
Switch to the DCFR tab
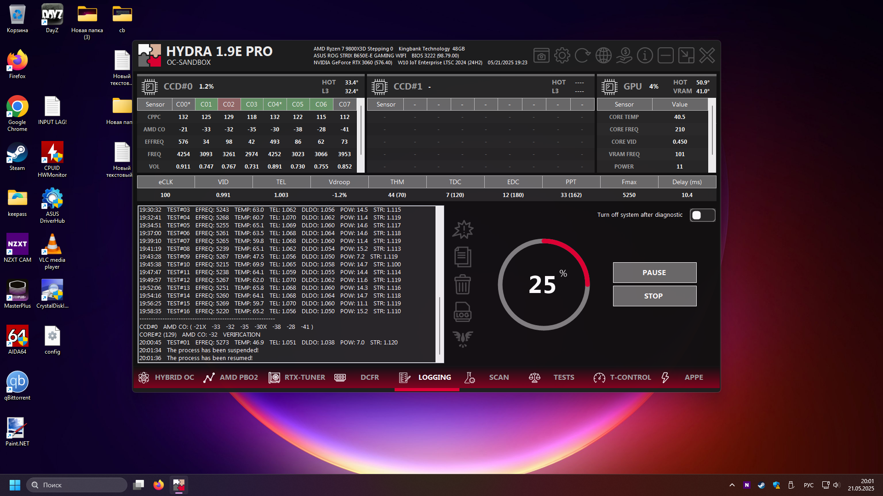pyautogui.click(x=356, y=378)
